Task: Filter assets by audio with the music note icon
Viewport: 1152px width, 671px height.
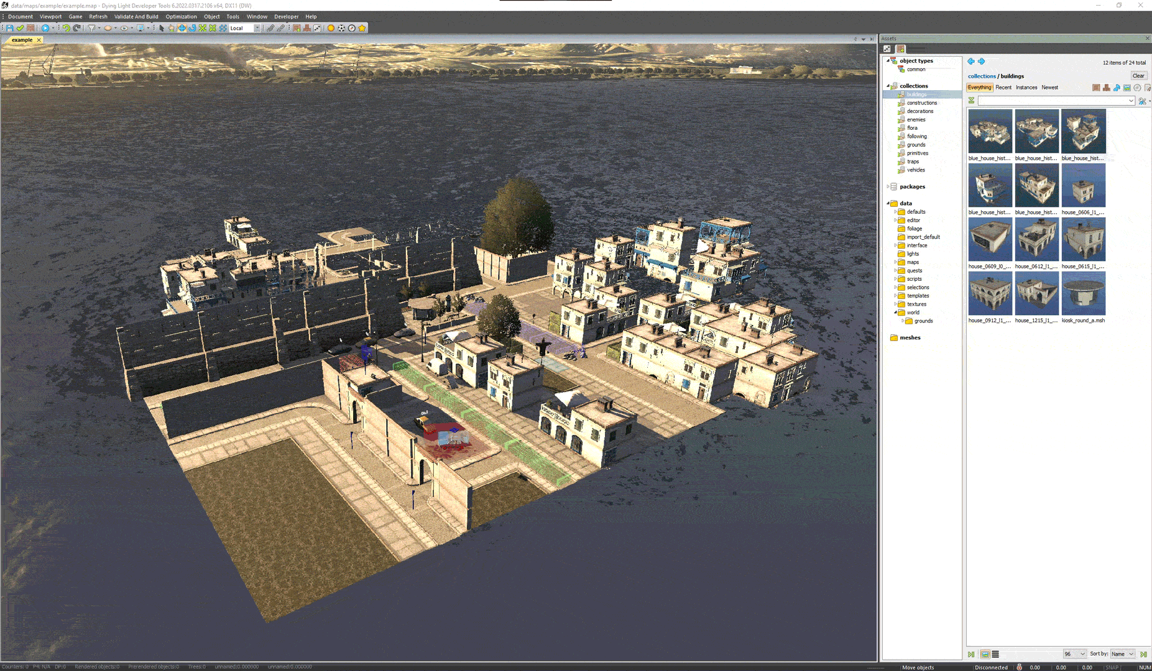Action: 1117,88
